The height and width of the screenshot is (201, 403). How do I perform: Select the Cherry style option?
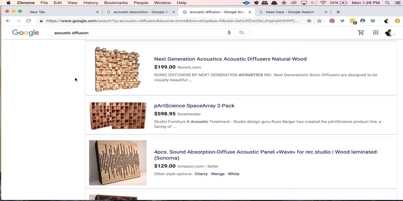(x=201, y=174)
